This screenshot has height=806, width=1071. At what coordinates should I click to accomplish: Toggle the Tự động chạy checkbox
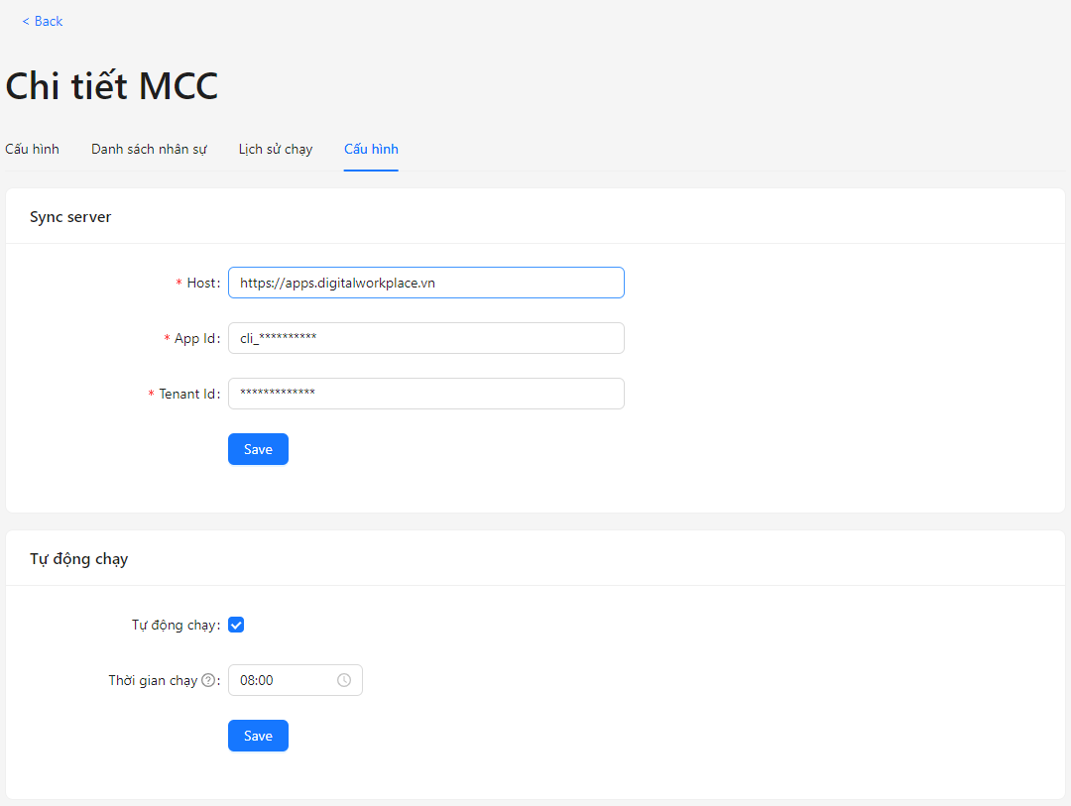click(236, 625)
